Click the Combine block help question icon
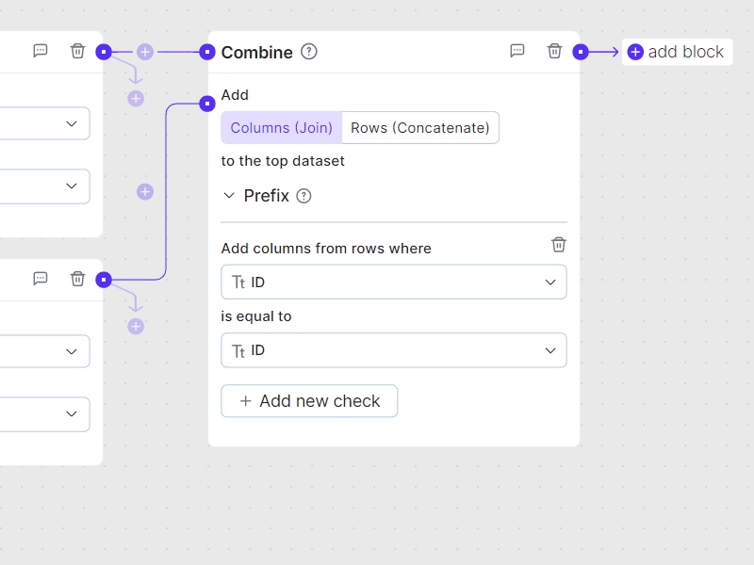This screenshot has width=754, height=565. 309,52
